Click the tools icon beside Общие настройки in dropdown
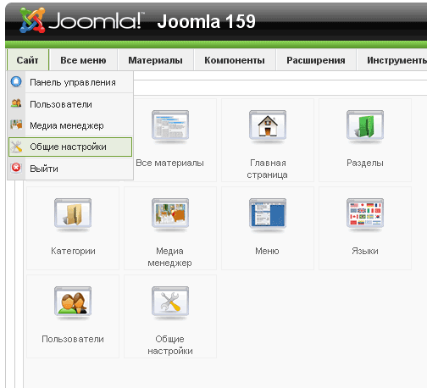The width and height of the screenshot is (427, 388). [16, 147]
